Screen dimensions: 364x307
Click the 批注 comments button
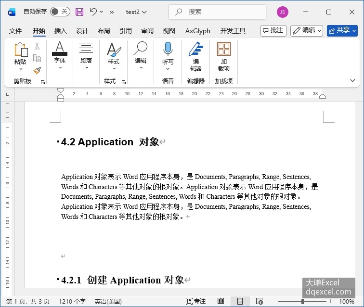pos(273,31)
